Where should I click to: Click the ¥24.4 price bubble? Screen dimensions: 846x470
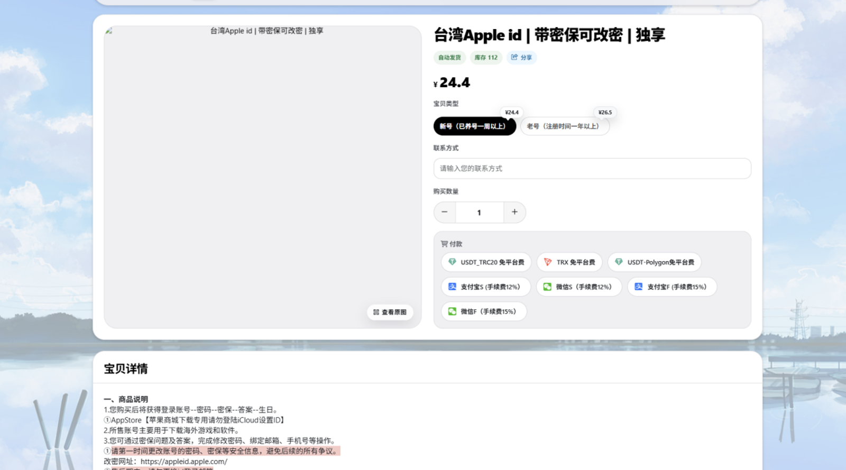(x=512, y=112)
